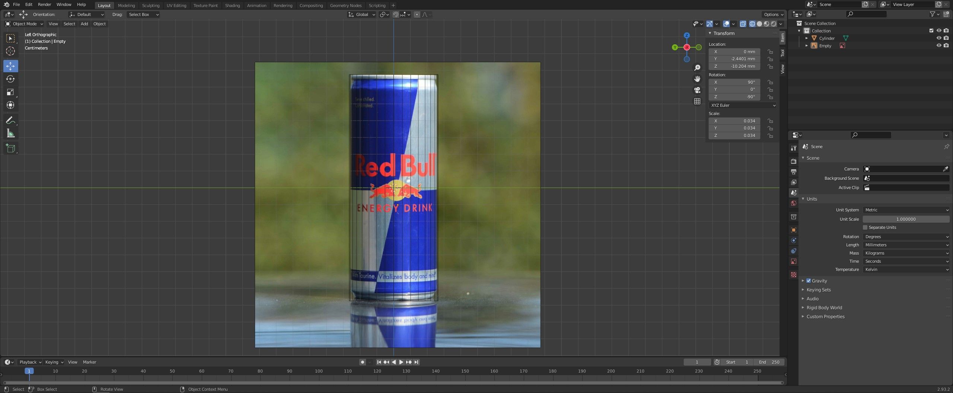Toggle viewport overlays
Screen dimensions: 953x393
coord(726,24)
